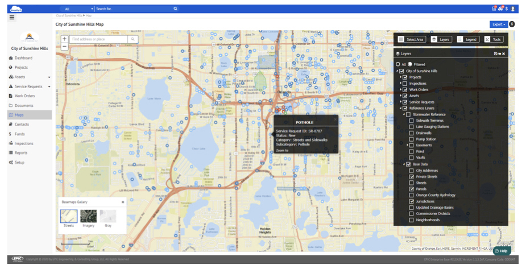Screen dimensions: 526x273
Task: Click the hamburger menu icon
Action: tap(11, 18)
